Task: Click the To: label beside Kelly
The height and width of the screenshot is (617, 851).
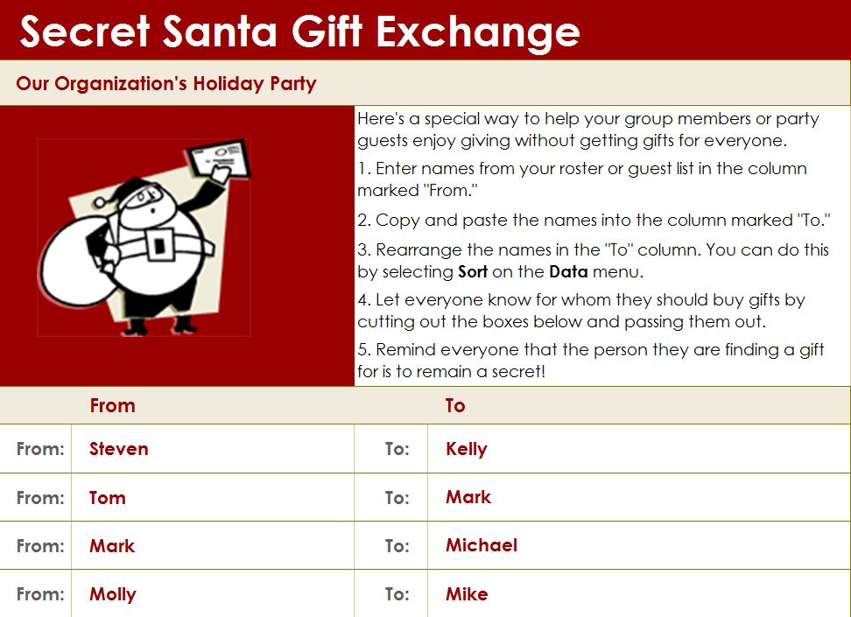Action: (x=397, y=449)
